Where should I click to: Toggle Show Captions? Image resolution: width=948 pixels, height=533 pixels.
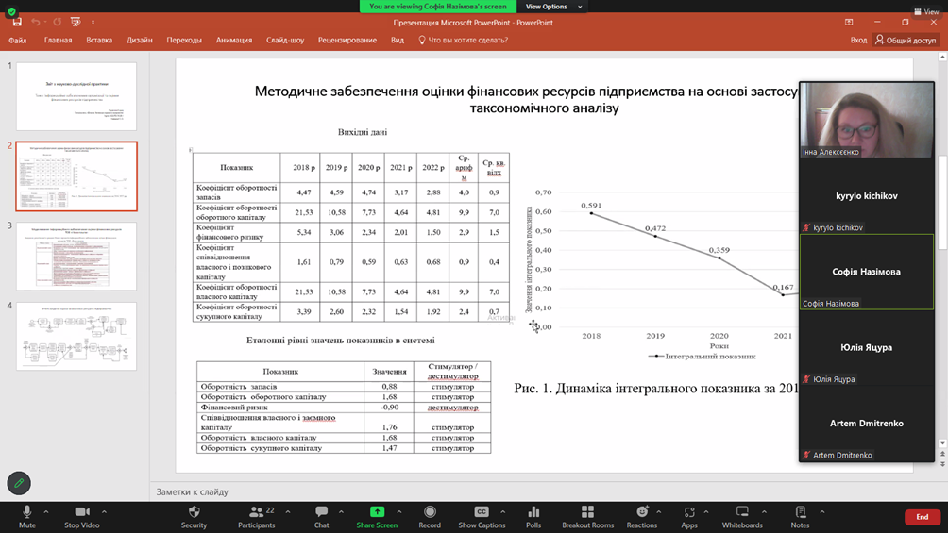click(482, 517)
